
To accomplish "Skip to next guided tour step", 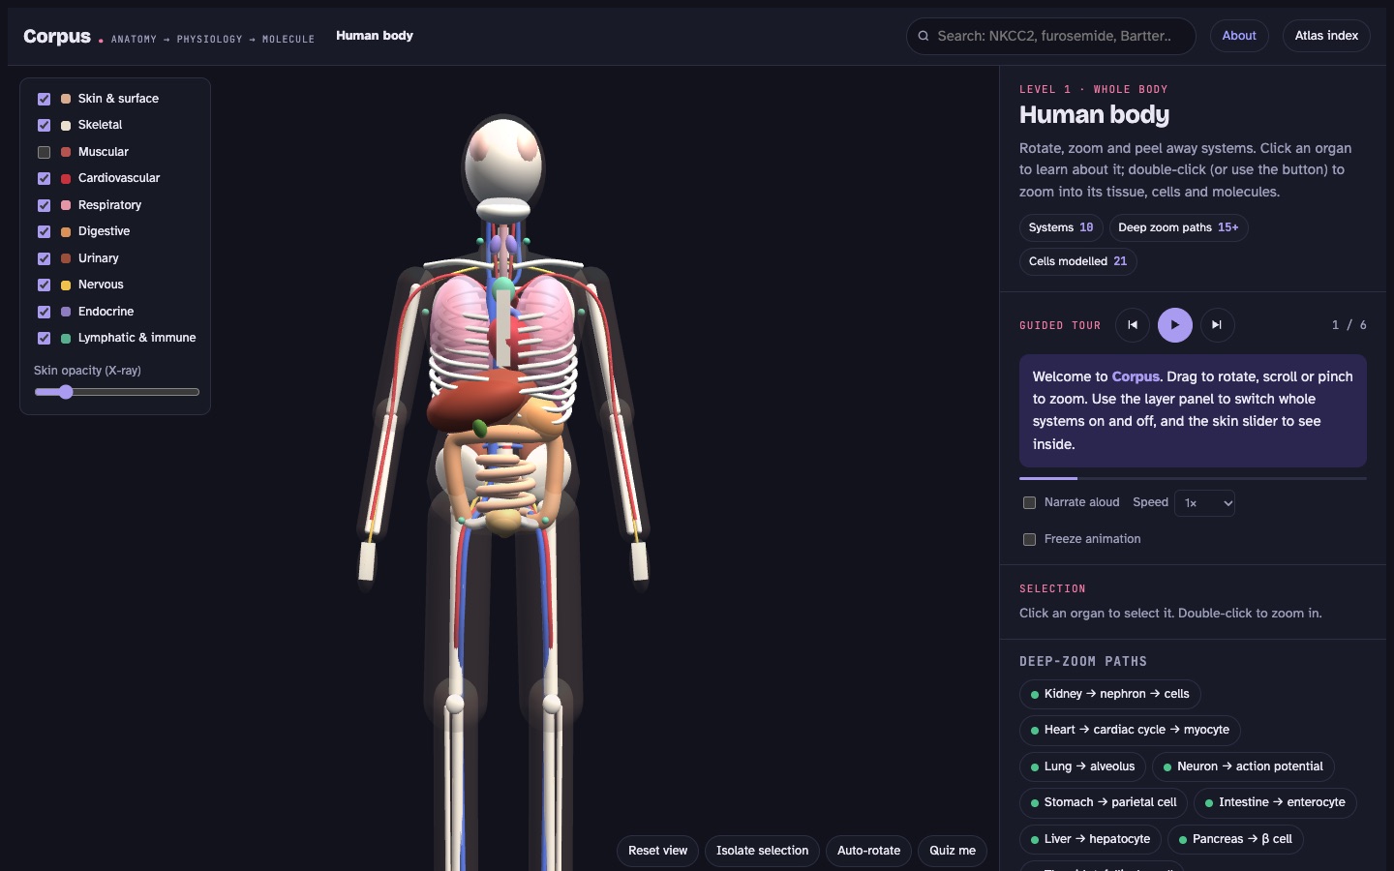I will 1218,325.
